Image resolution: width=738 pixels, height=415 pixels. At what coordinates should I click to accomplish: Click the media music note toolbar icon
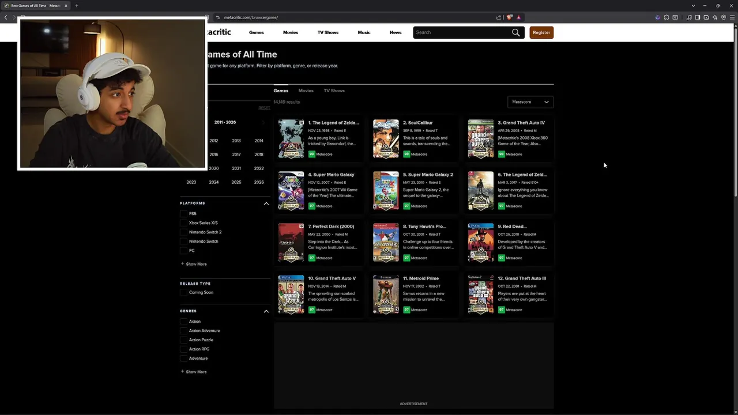[x=689, y=17]
